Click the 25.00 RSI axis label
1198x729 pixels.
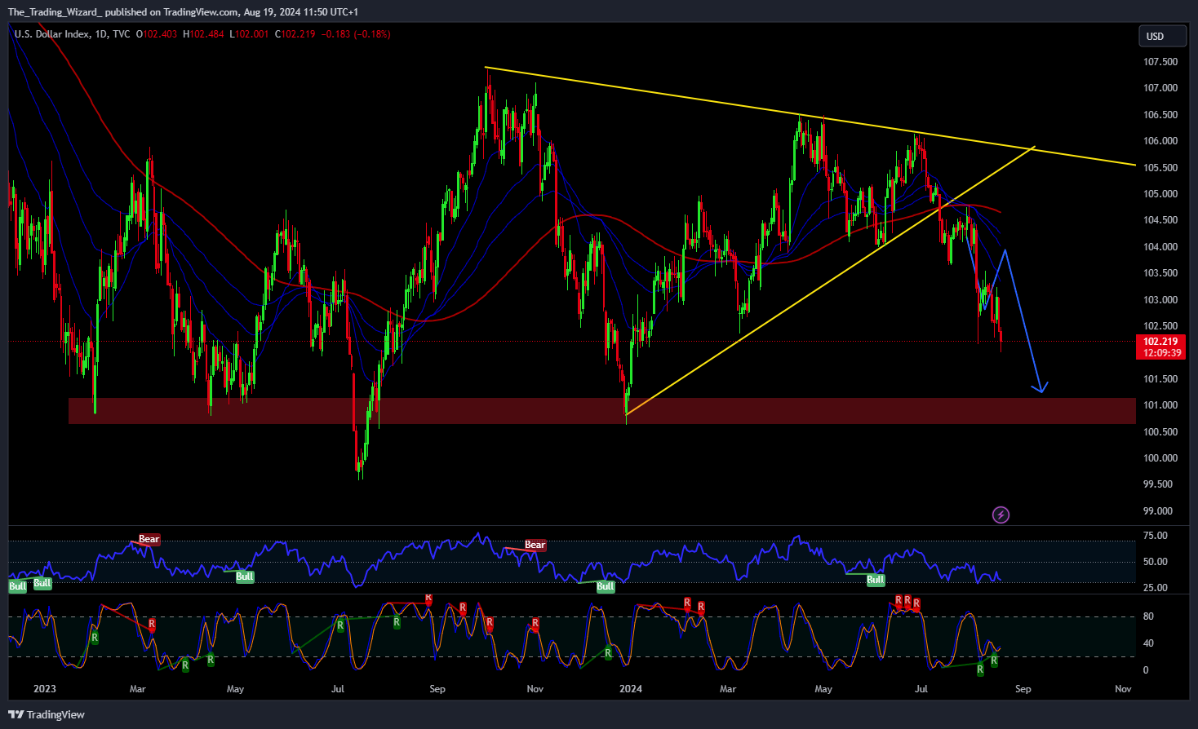tap(1155, 588)
